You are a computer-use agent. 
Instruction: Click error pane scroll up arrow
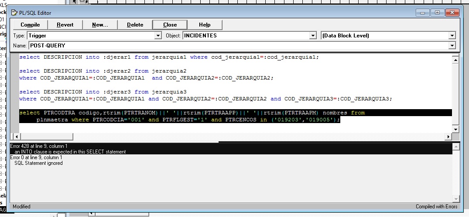456,147
